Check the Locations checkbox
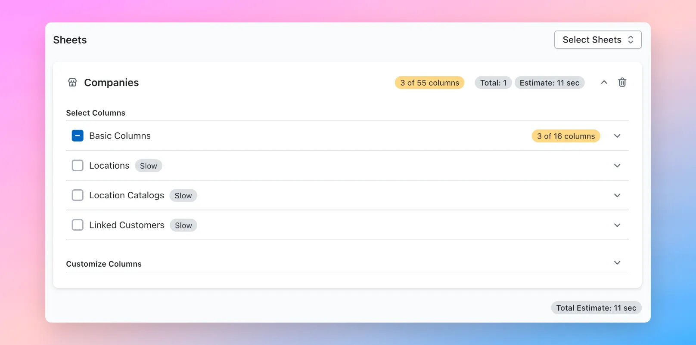The width and height of the screenshot is (696, 345). [78, 166]
